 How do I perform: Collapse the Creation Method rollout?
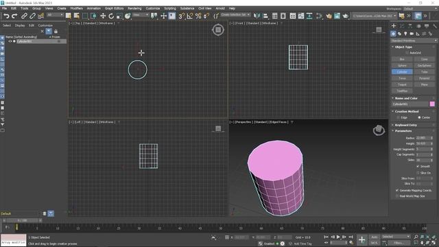point(407,111)
